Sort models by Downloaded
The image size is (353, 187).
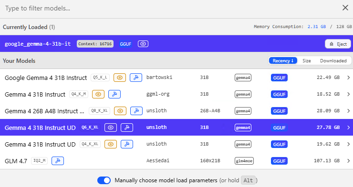pyautogui.click(x=333, y=60)
